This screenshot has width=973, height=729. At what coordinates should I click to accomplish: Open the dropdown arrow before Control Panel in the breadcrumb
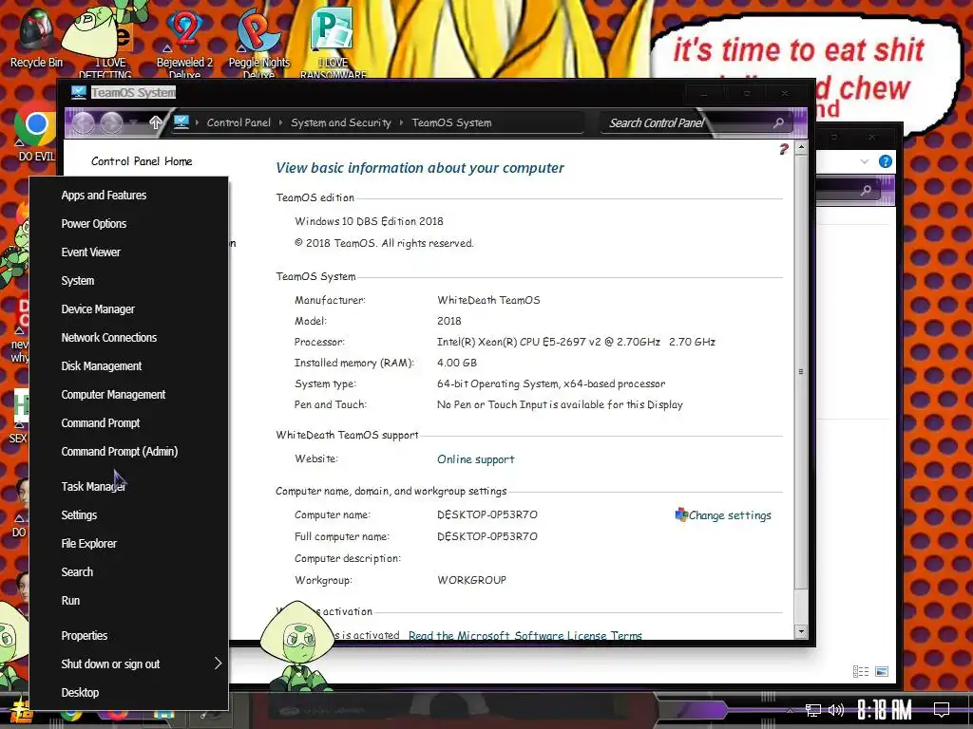198,122
